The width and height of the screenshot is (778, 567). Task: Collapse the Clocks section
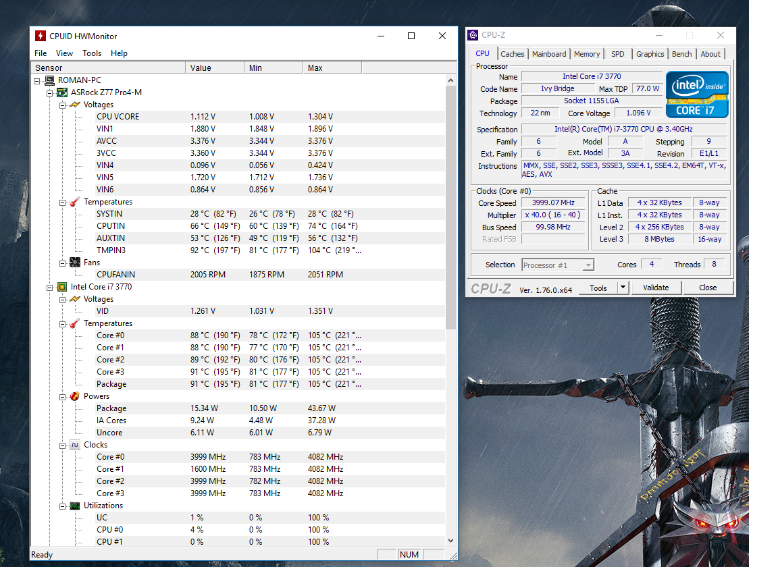63,446
